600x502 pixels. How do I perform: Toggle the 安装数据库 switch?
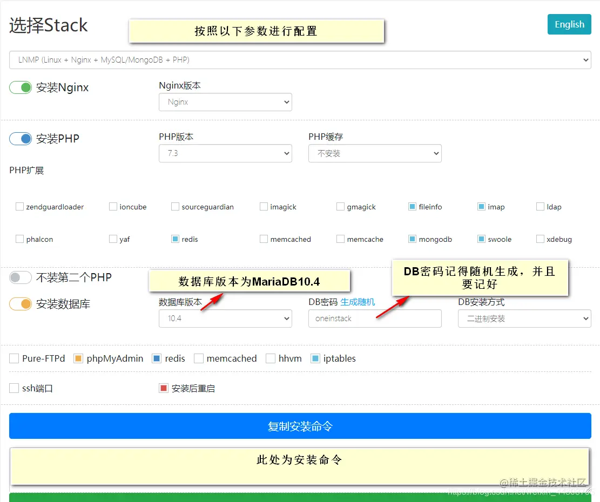21,304
